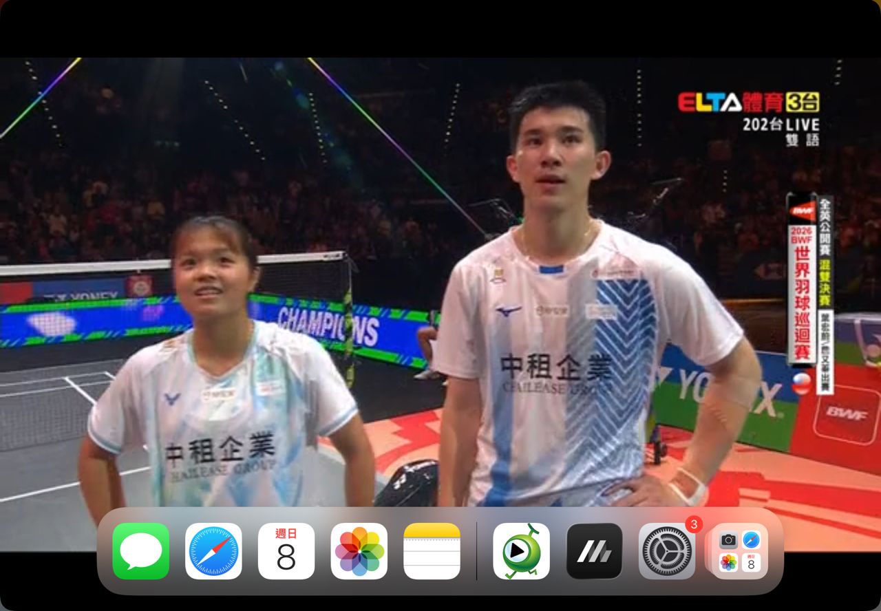Tap the ELTA 體育3台 channel logo

click(x=748, y=103)
